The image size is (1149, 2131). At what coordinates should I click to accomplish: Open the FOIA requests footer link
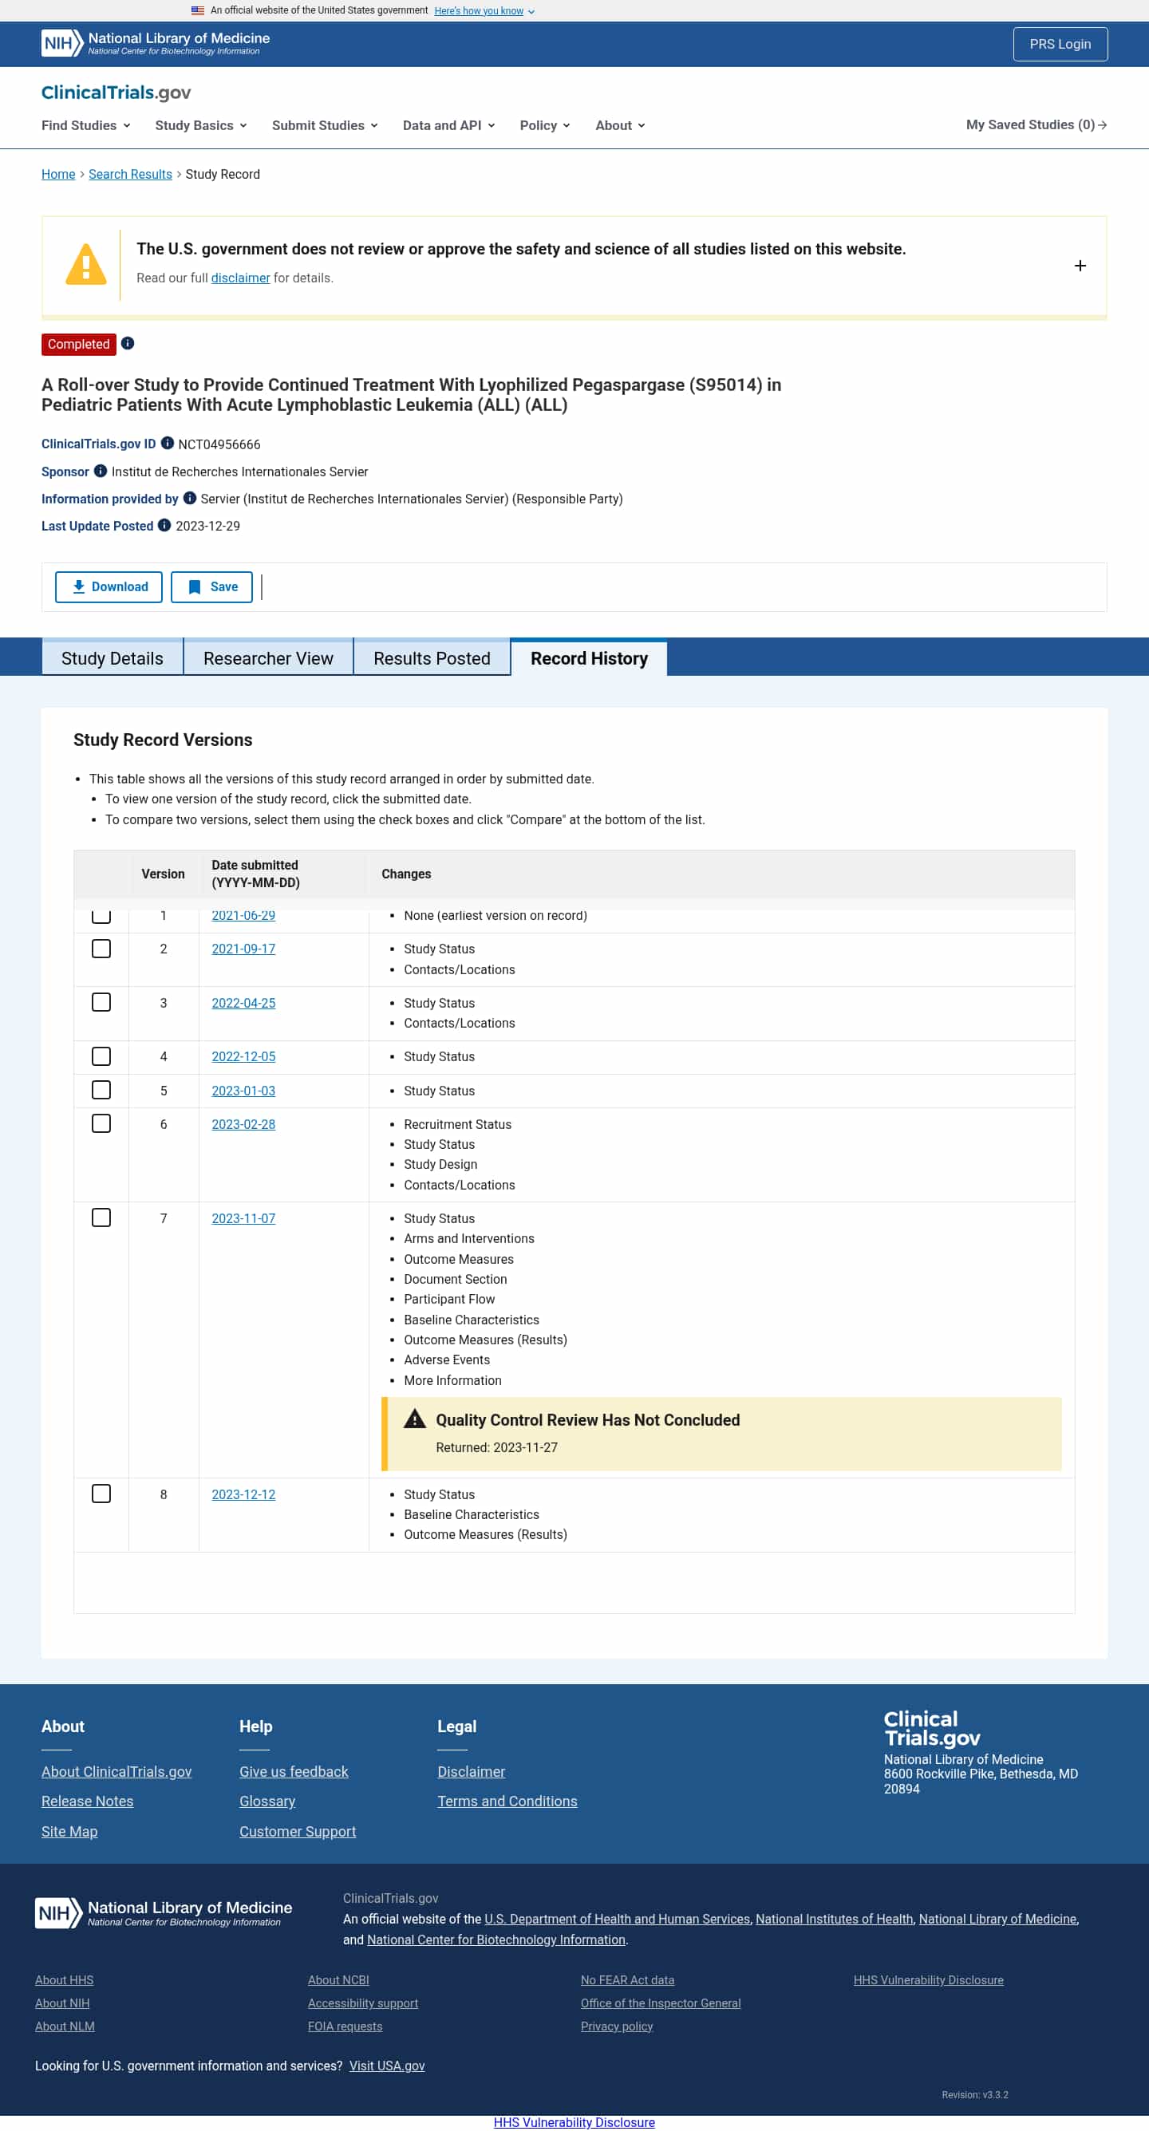[345, 2026]
